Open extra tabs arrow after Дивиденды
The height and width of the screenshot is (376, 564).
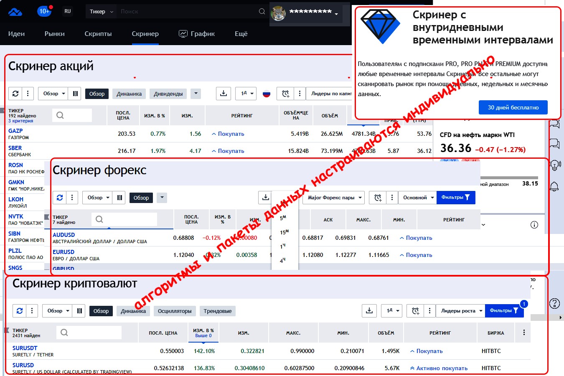click(x=196, y=94)
